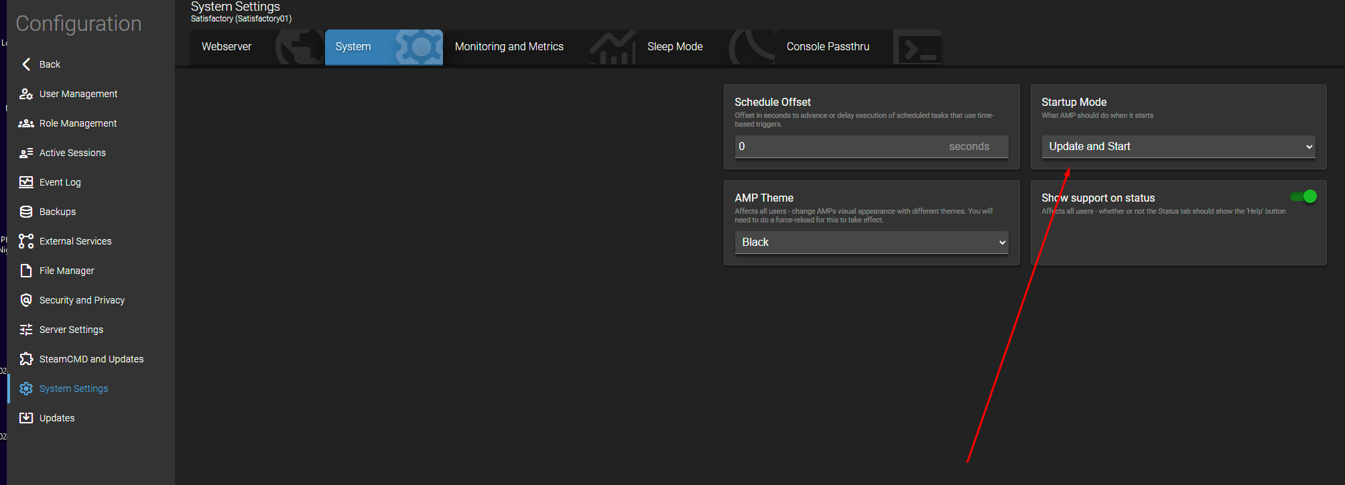Screen dimensions: 1345x485
Task: Switch to the Sleep Mode tab
Action: (706, 47)
